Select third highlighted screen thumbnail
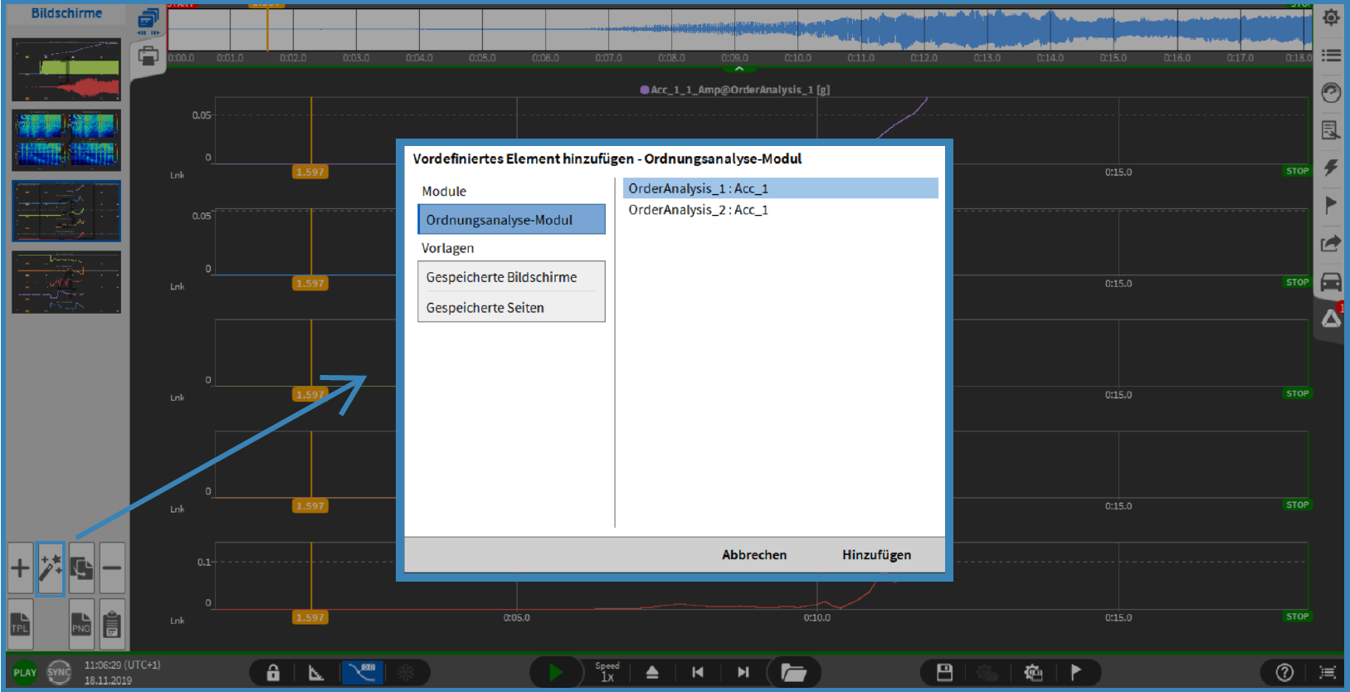 pos(66,212)
